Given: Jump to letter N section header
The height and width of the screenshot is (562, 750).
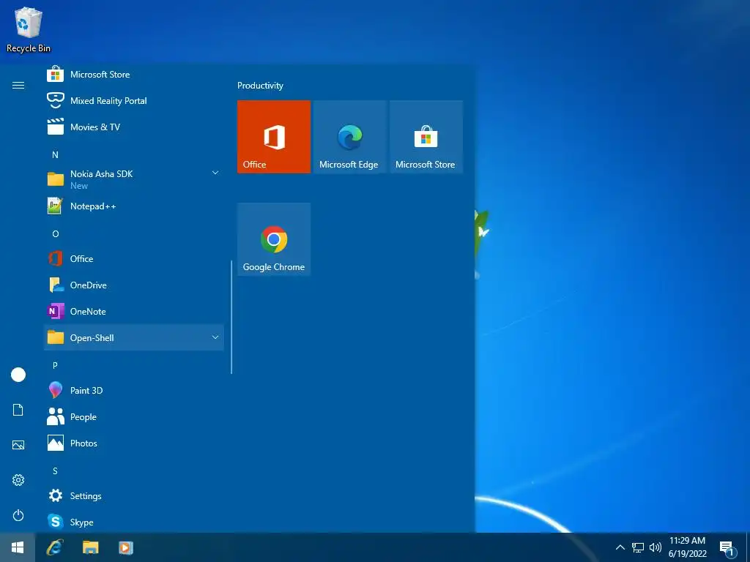Looking at the screenshot, I should pos(55,155).
